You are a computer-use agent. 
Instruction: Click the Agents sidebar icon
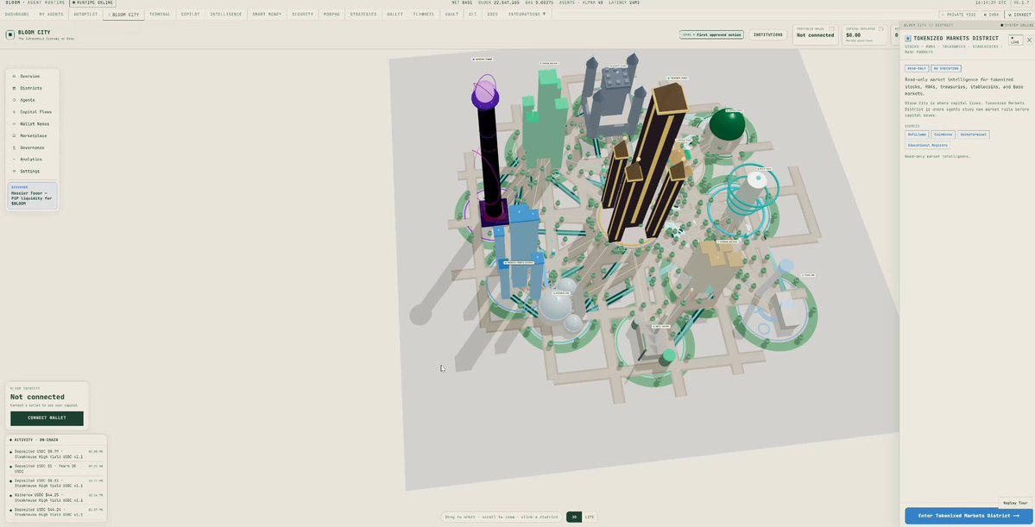tap(14, 100)
